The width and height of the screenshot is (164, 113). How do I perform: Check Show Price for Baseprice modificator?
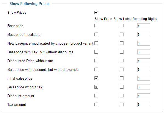tap(96, 34)
